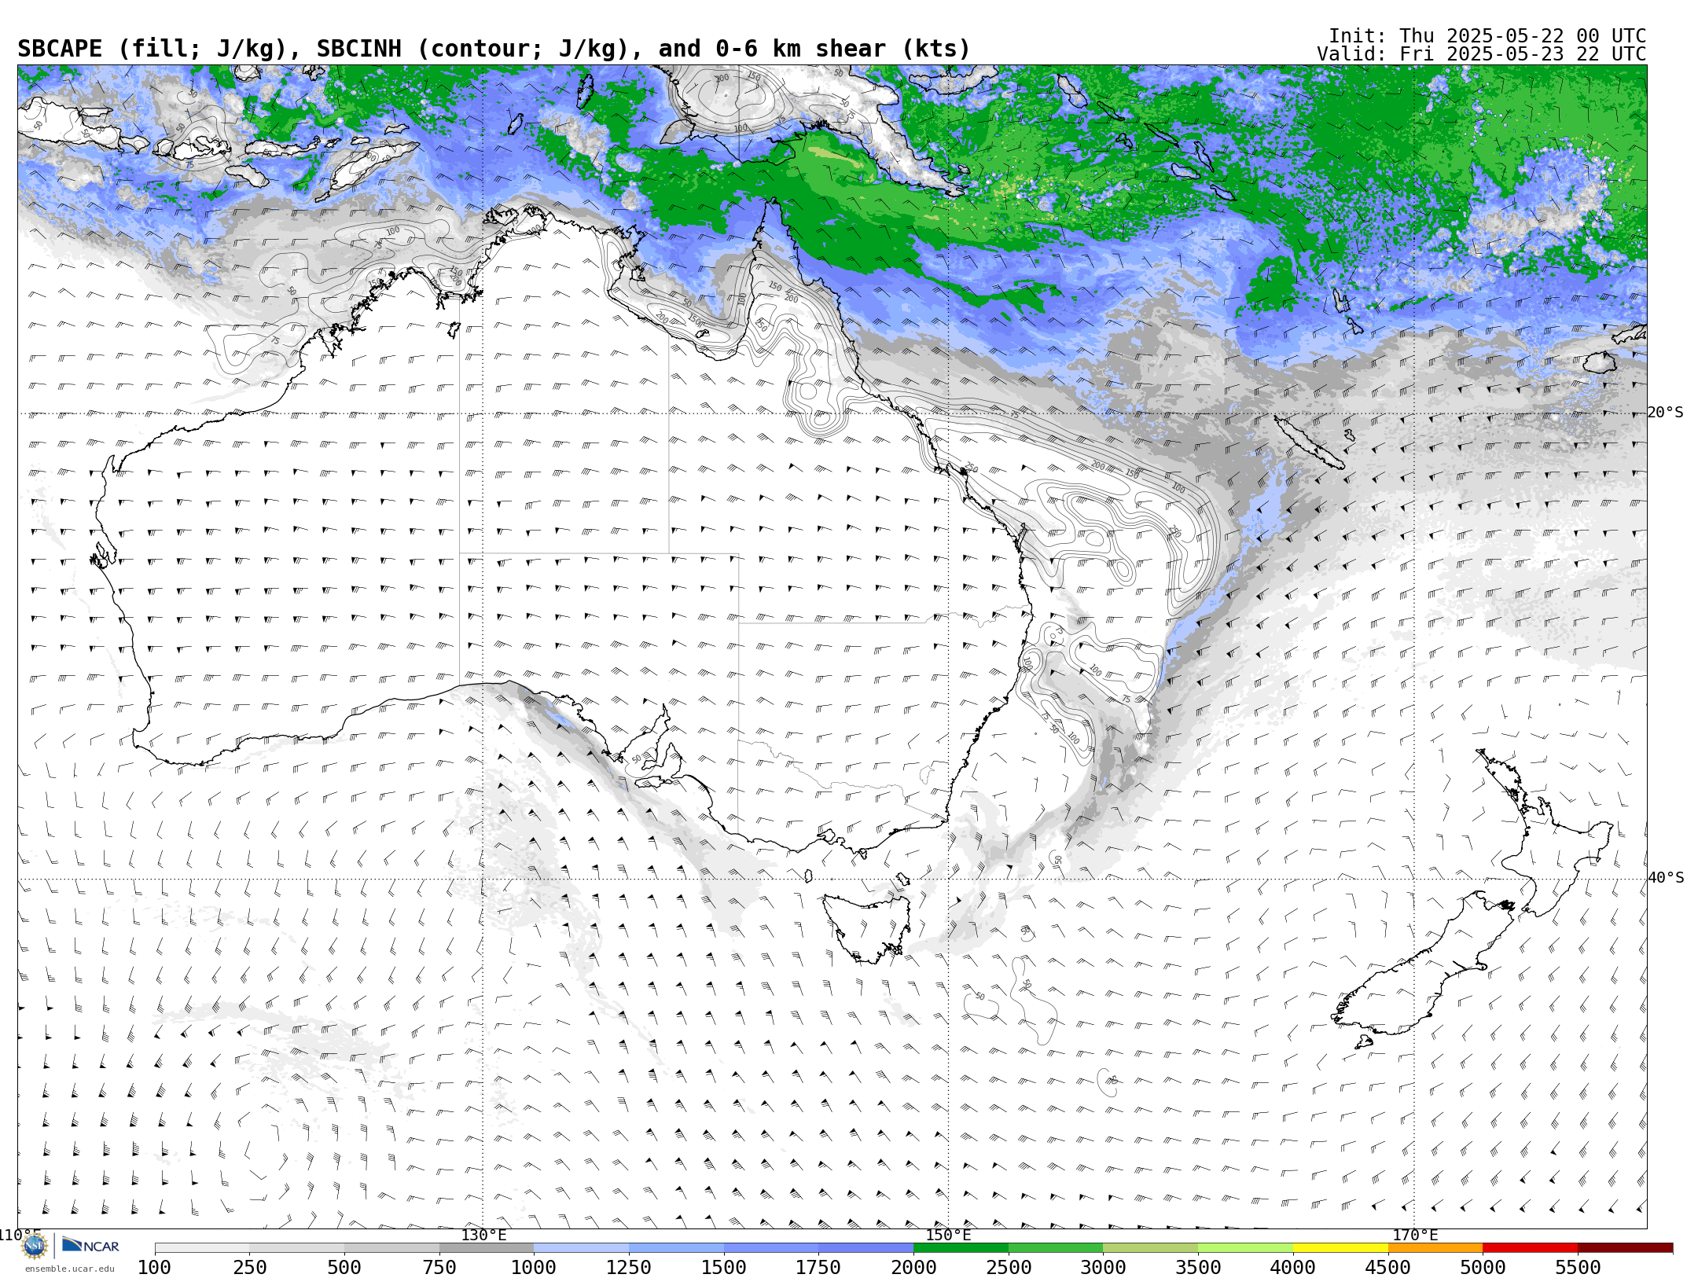Click the Init Thu 2025-05-22 00 UTC text

click(x=1487, y=36)
